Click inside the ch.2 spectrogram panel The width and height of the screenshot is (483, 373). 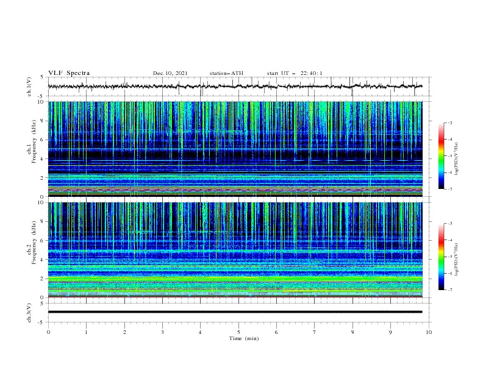[235, 250]
